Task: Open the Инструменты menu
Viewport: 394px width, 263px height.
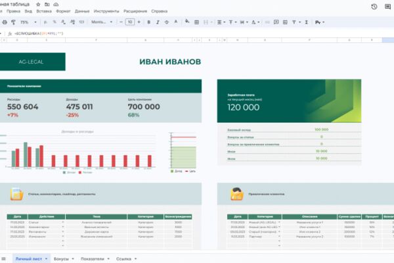Action: pos(106,11)
